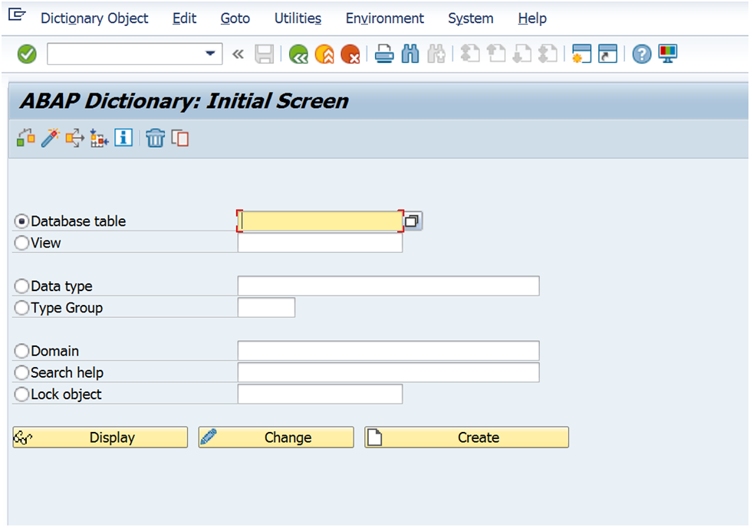This screenshot has height=527, width=750.
Task: Select the Lock object radio button
Action: 21,394
